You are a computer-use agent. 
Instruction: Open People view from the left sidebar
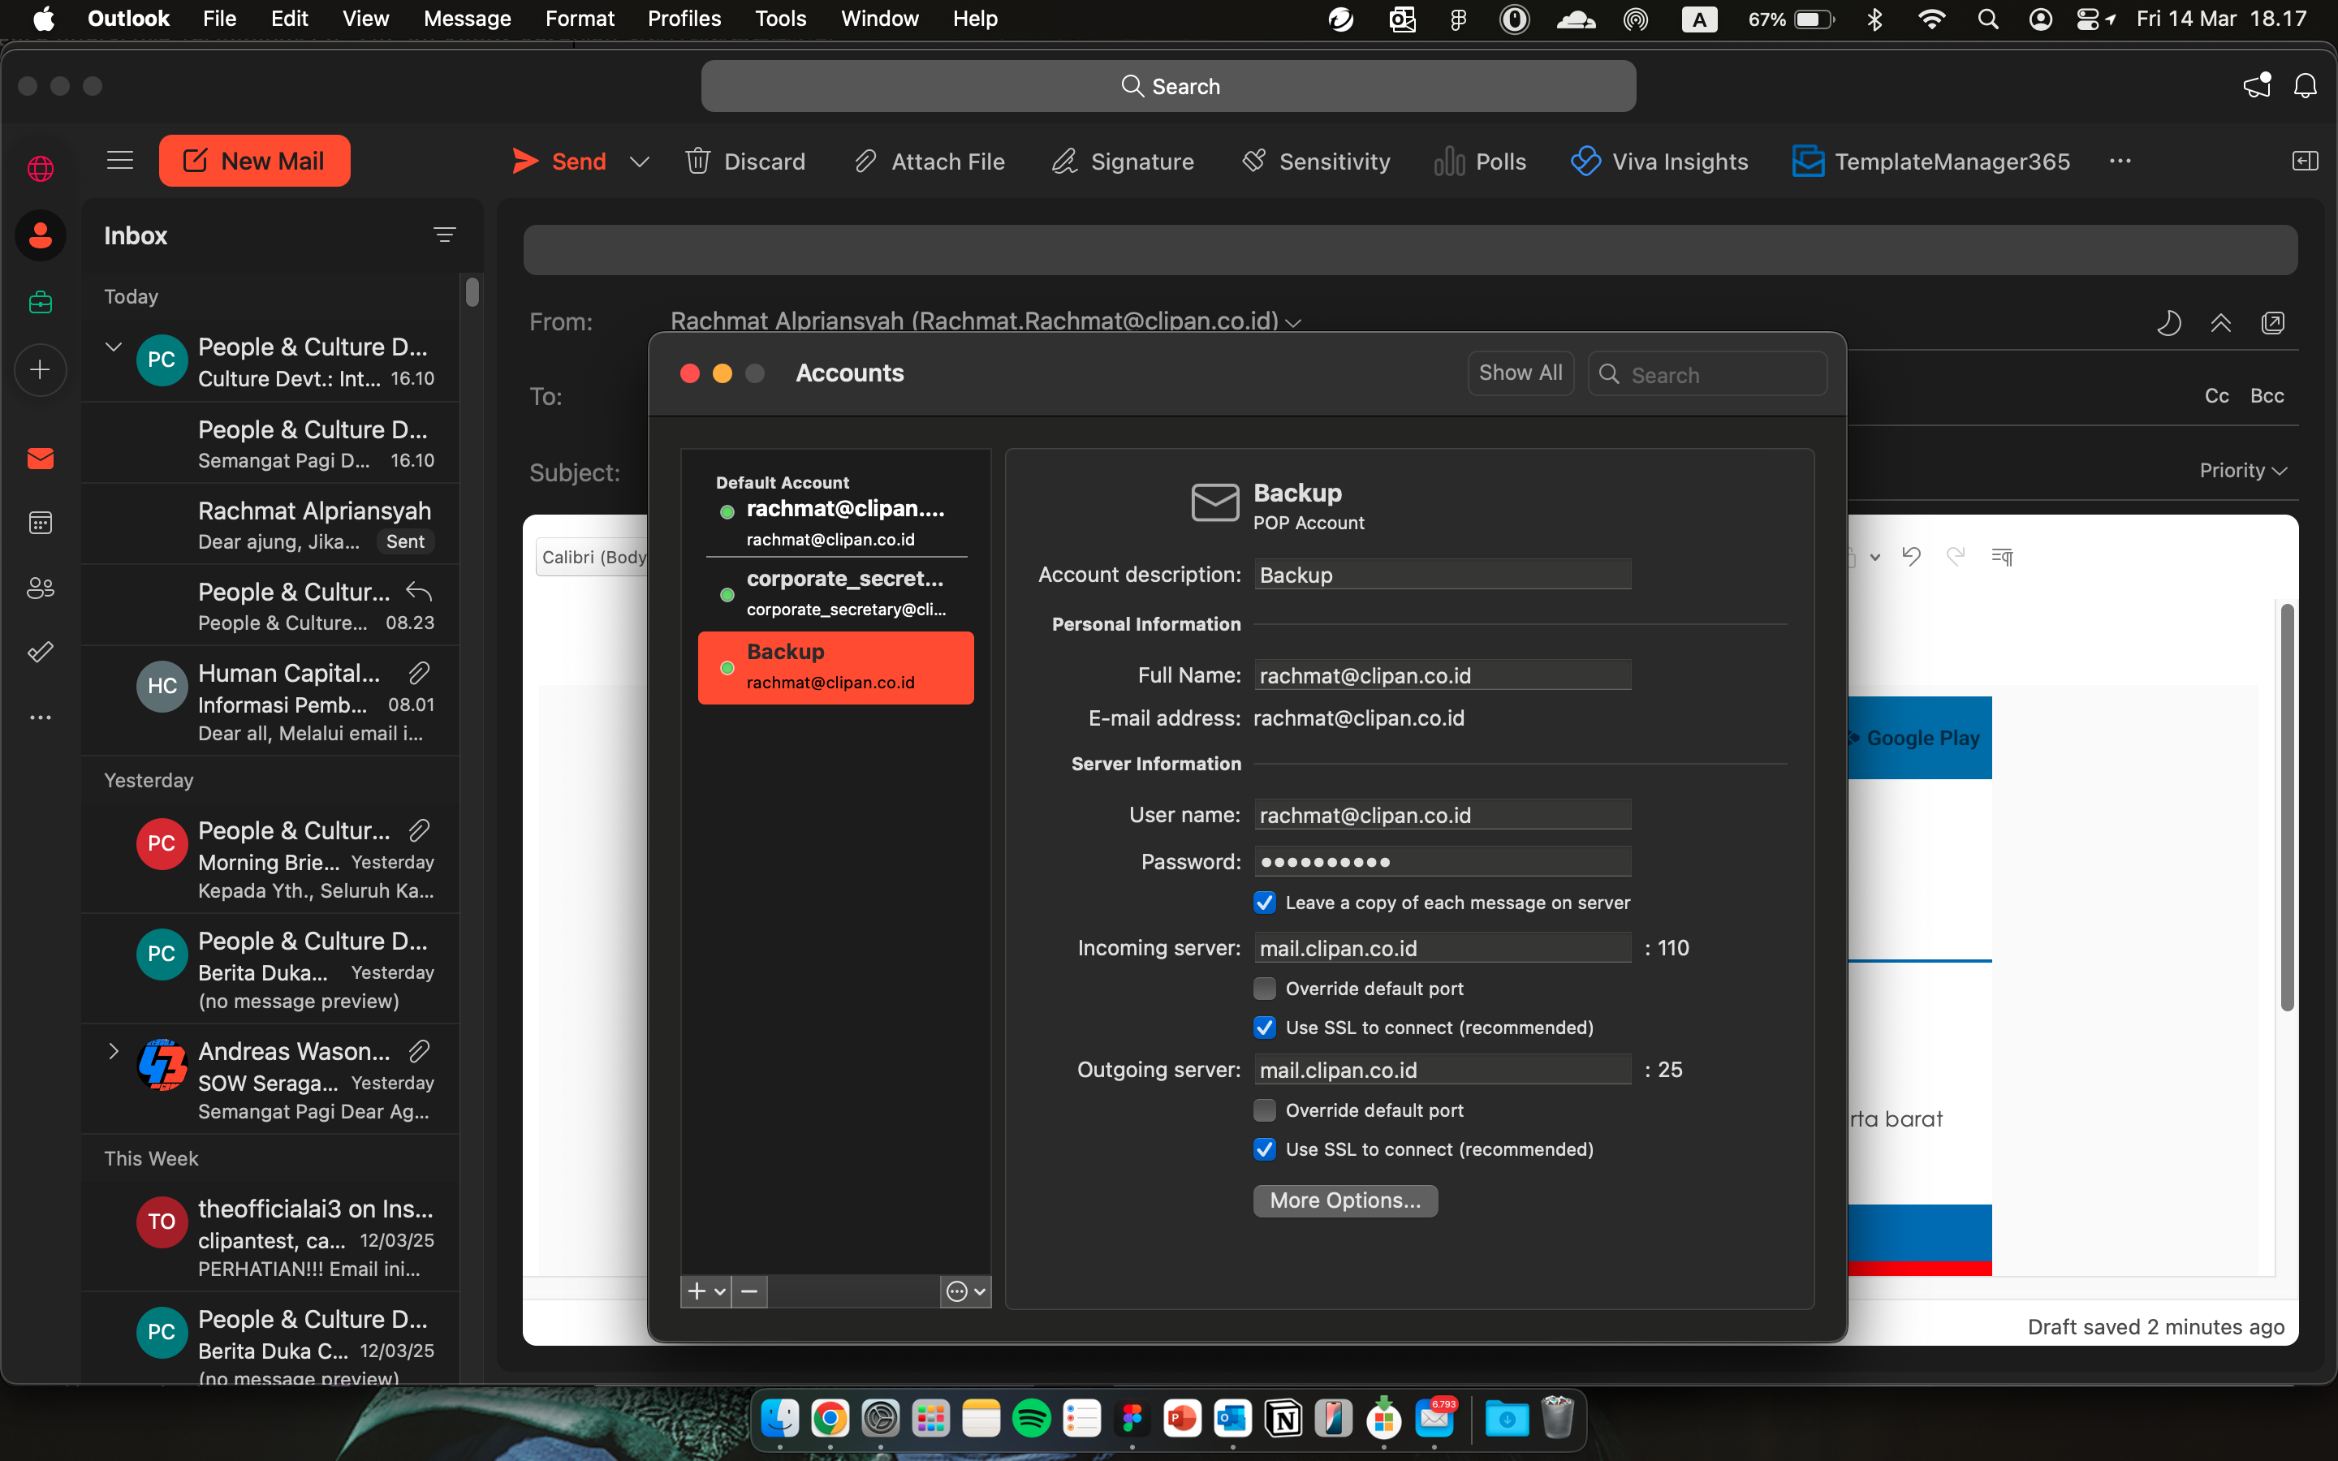tap(41, 588)
